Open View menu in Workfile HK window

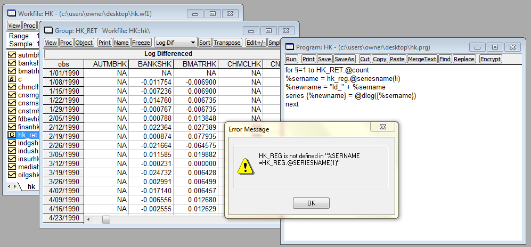click(14, 26)
